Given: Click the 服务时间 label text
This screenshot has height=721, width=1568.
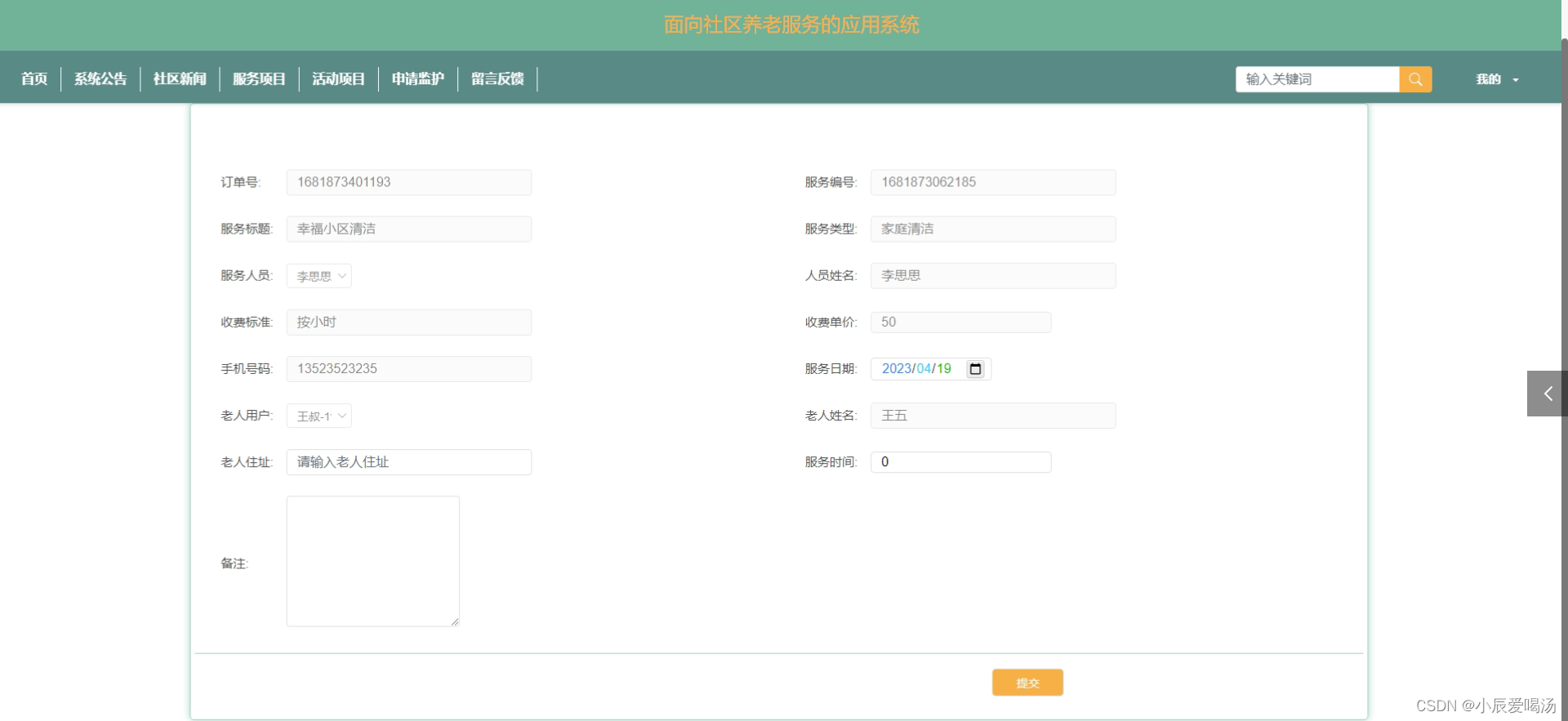Looking at the screenshot, I should (831, 462).
